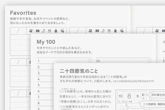165x110 pixels.
Task: Click weekday 金 in sample date box
Action: pyautogui.click(x=138, y=96)
